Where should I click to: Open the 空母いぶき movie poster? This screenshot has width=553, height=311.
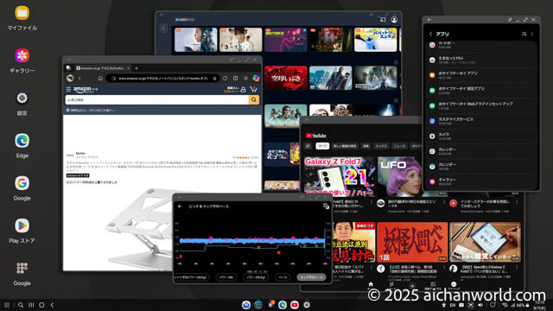tap(286, 78)
